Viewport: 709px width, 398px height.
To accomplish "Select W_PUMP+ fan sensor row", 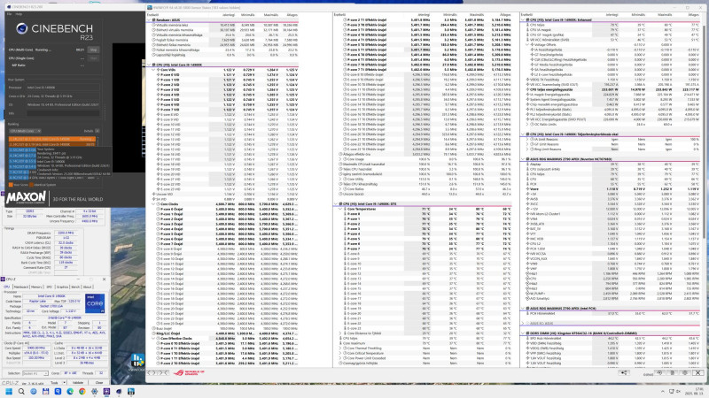I will (x=611, y=294).
